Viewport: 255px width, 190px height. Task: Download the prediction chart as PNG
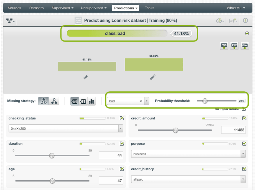tap(224, 46)
